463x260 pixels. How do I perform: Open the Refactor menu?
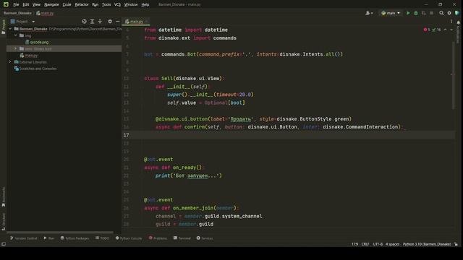point(82,5)
